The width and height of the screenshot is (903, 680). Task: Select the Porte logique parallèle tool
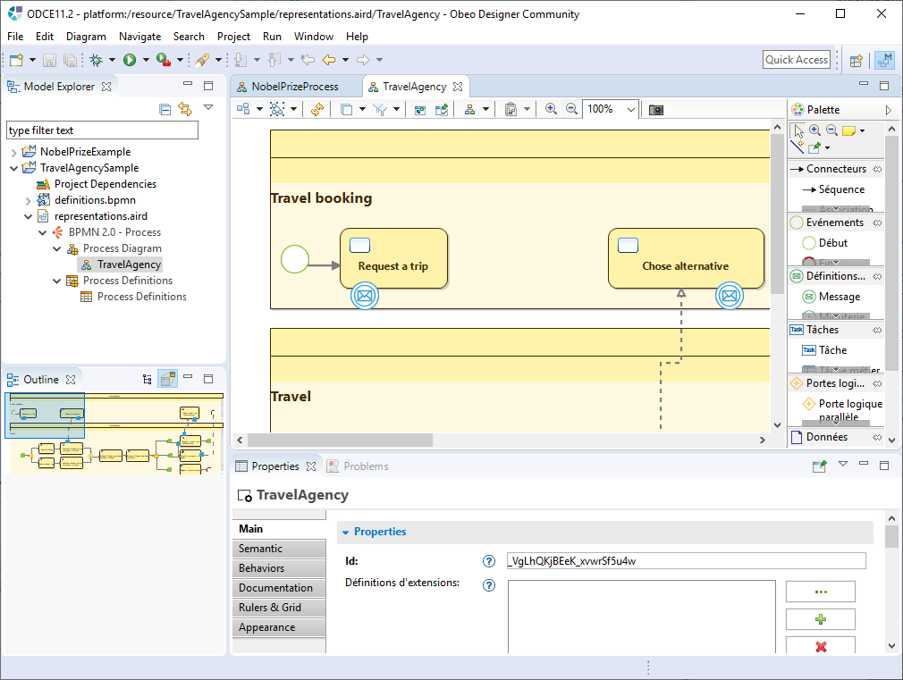(842, 410)
